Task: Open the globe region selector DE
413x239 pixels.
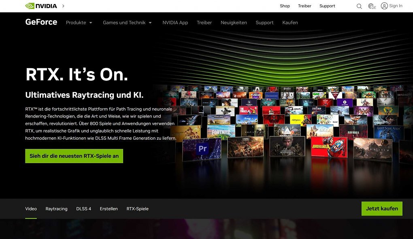Action: click(x=372, y=6)
